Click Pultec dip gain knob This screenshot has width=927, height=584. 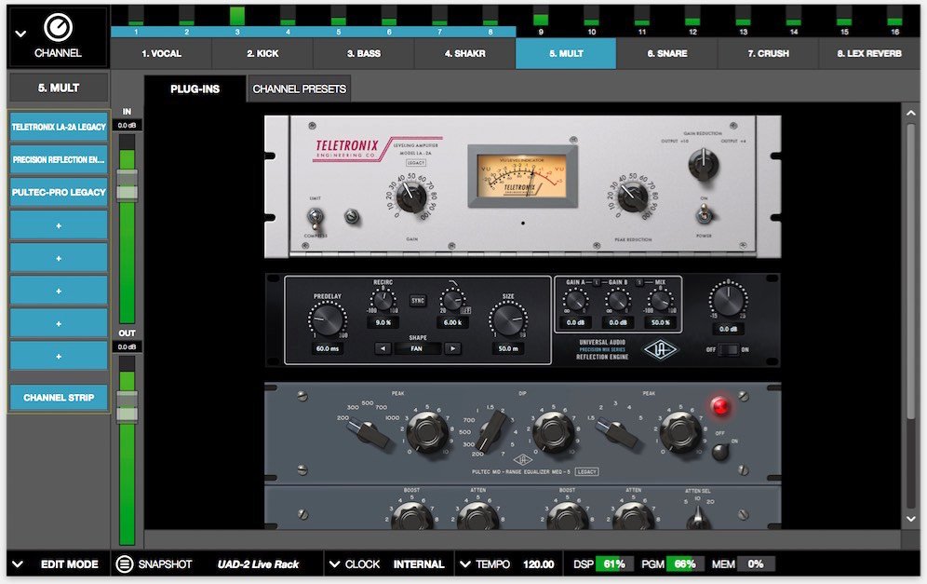click(x=554, y=432)
